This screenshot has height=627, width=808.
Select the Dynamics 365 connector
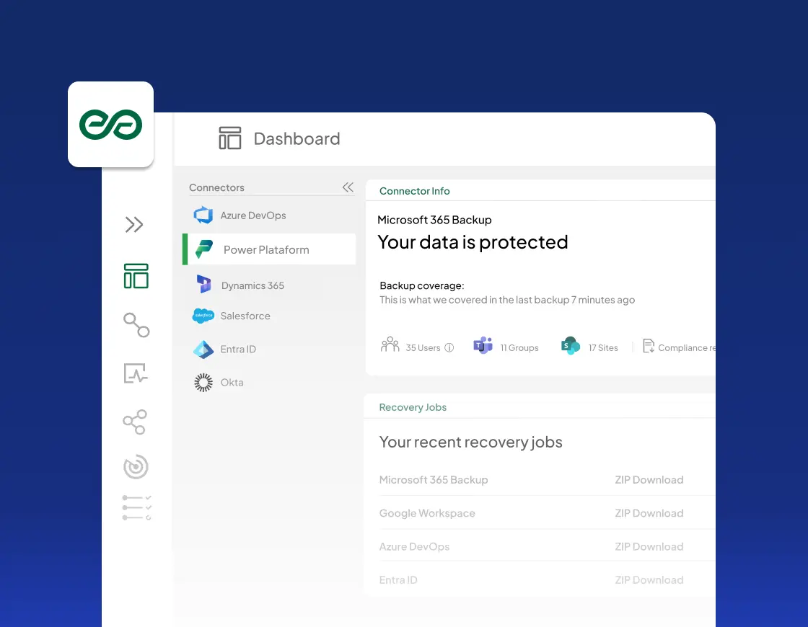pyautogui.click(x=254, y=285)
